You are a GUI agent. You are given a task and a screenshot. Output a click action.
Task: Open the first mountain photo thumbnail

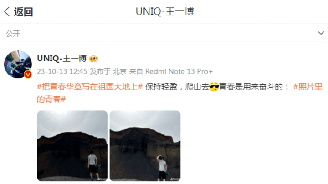72,146
